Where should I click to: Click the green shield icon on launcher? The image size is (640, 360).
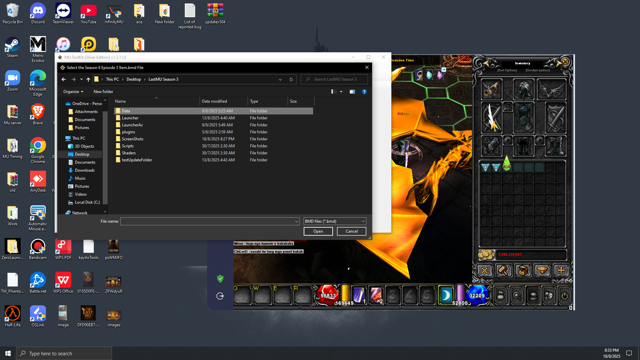coord(220,279)
